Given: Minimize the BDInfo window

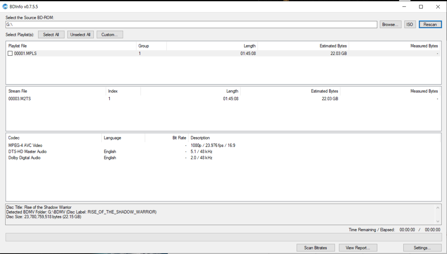Looking at the screenshot, I should pos(404,7).
